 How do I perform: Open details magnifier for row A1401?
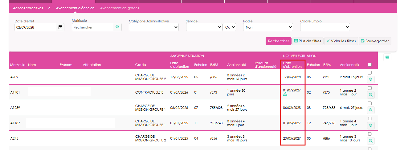point(370,95)
